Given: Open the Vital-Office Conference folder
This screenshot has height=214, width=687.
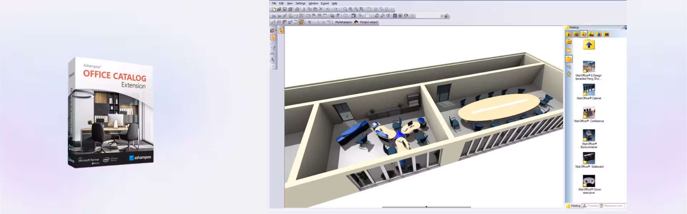Looking at the screenshot, I should (x=589, y=115).
